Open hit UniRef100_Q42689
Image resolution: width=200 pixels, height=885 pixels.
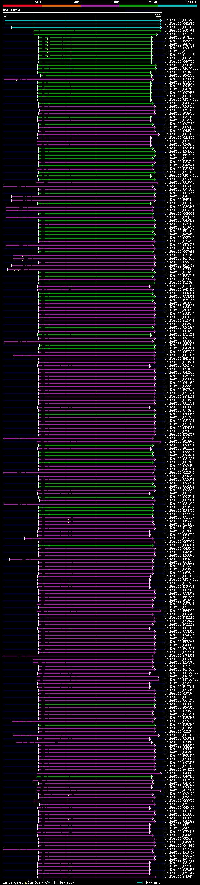tap(179, 24)
